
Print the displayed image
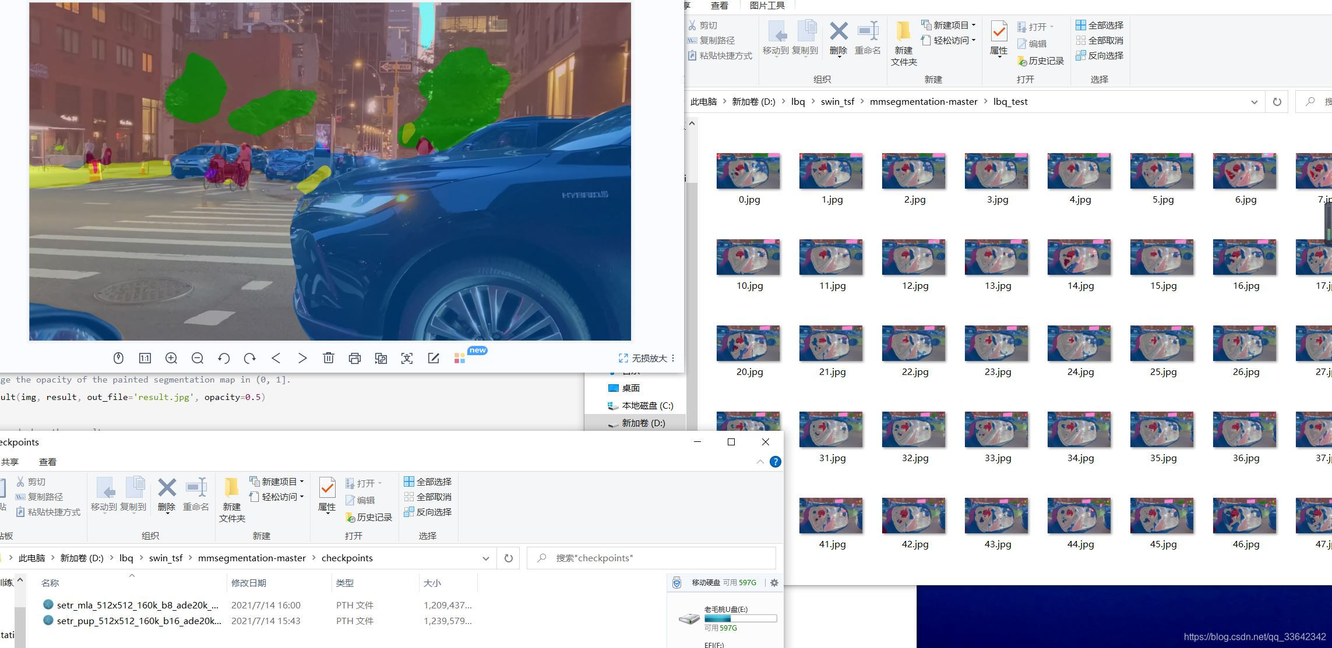point(355,358)
